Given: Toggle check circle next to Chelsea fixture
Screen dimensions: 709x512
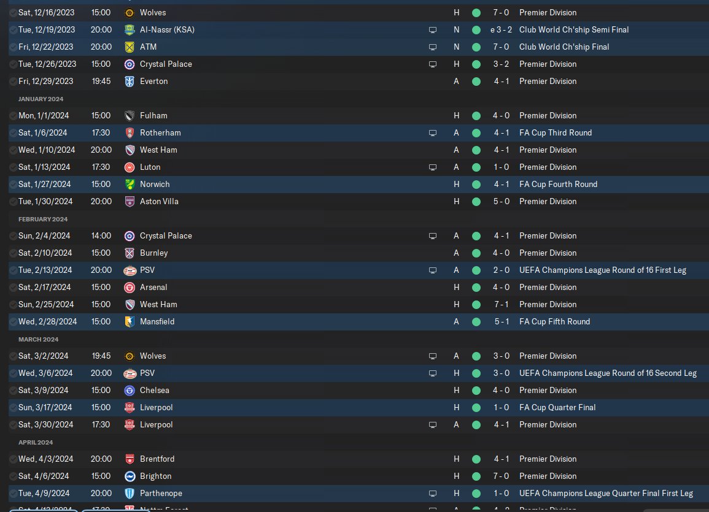Looking at the screenshot, I should pyautogui.click(x=14, y=390).
